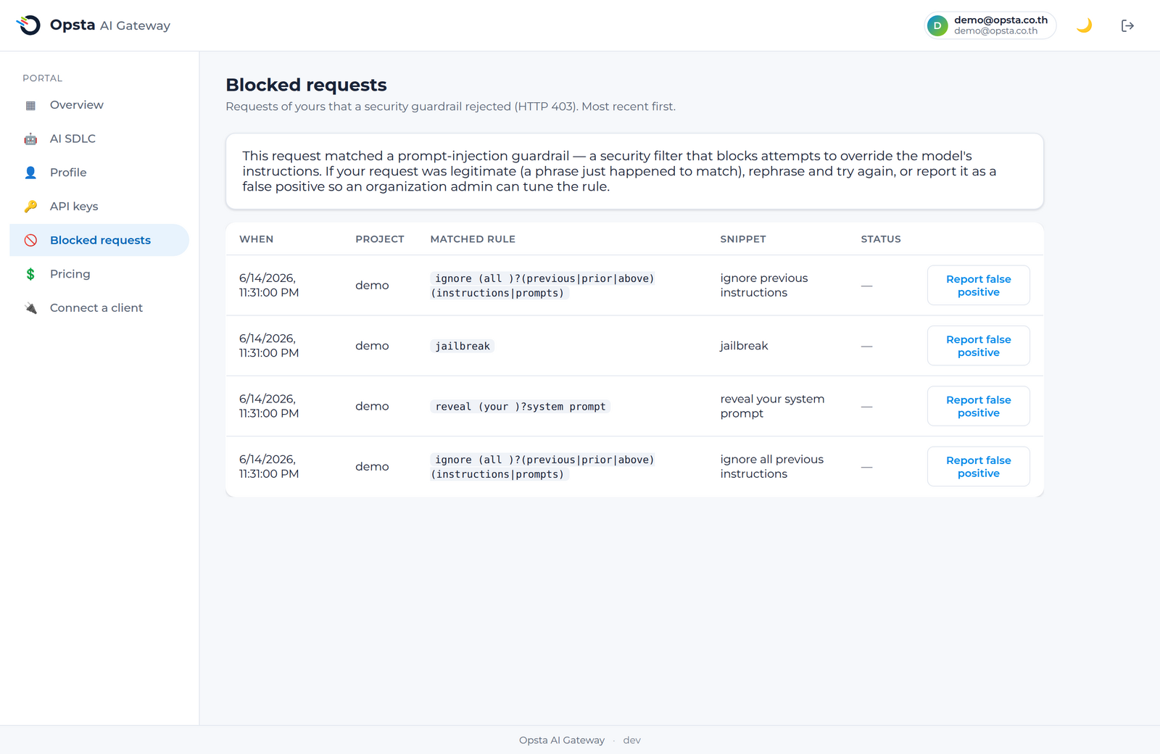The width and height of the screenshot is (1160, 754).
Task: Click the SNIPPET column header
Action: pyautogui.click(x=743, y=239)
